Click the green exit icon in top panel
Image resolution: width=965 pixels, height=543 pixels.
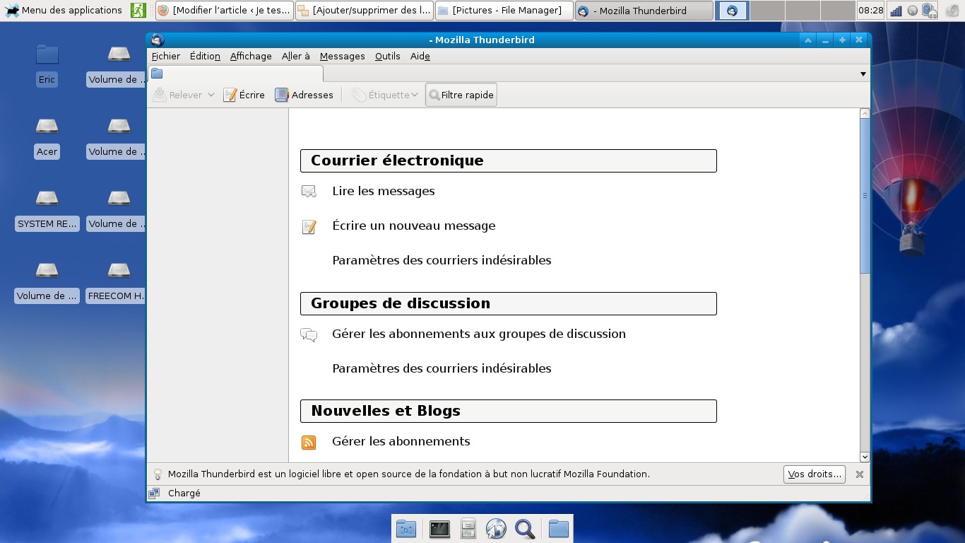pyautogui.click(x=138, y=10)
